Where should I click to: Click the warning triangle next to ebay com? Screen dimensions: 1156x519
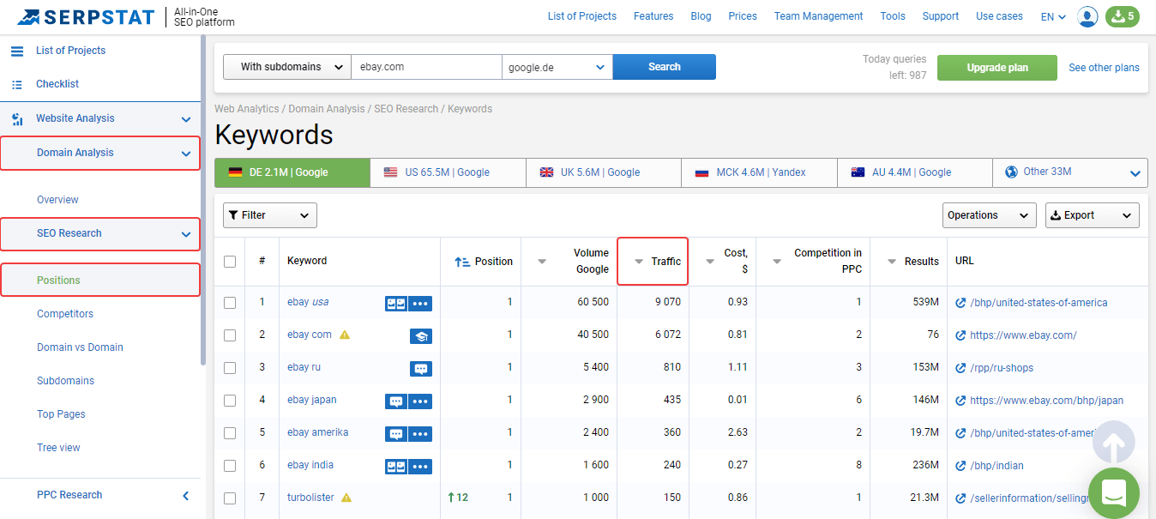pos(345,335)
